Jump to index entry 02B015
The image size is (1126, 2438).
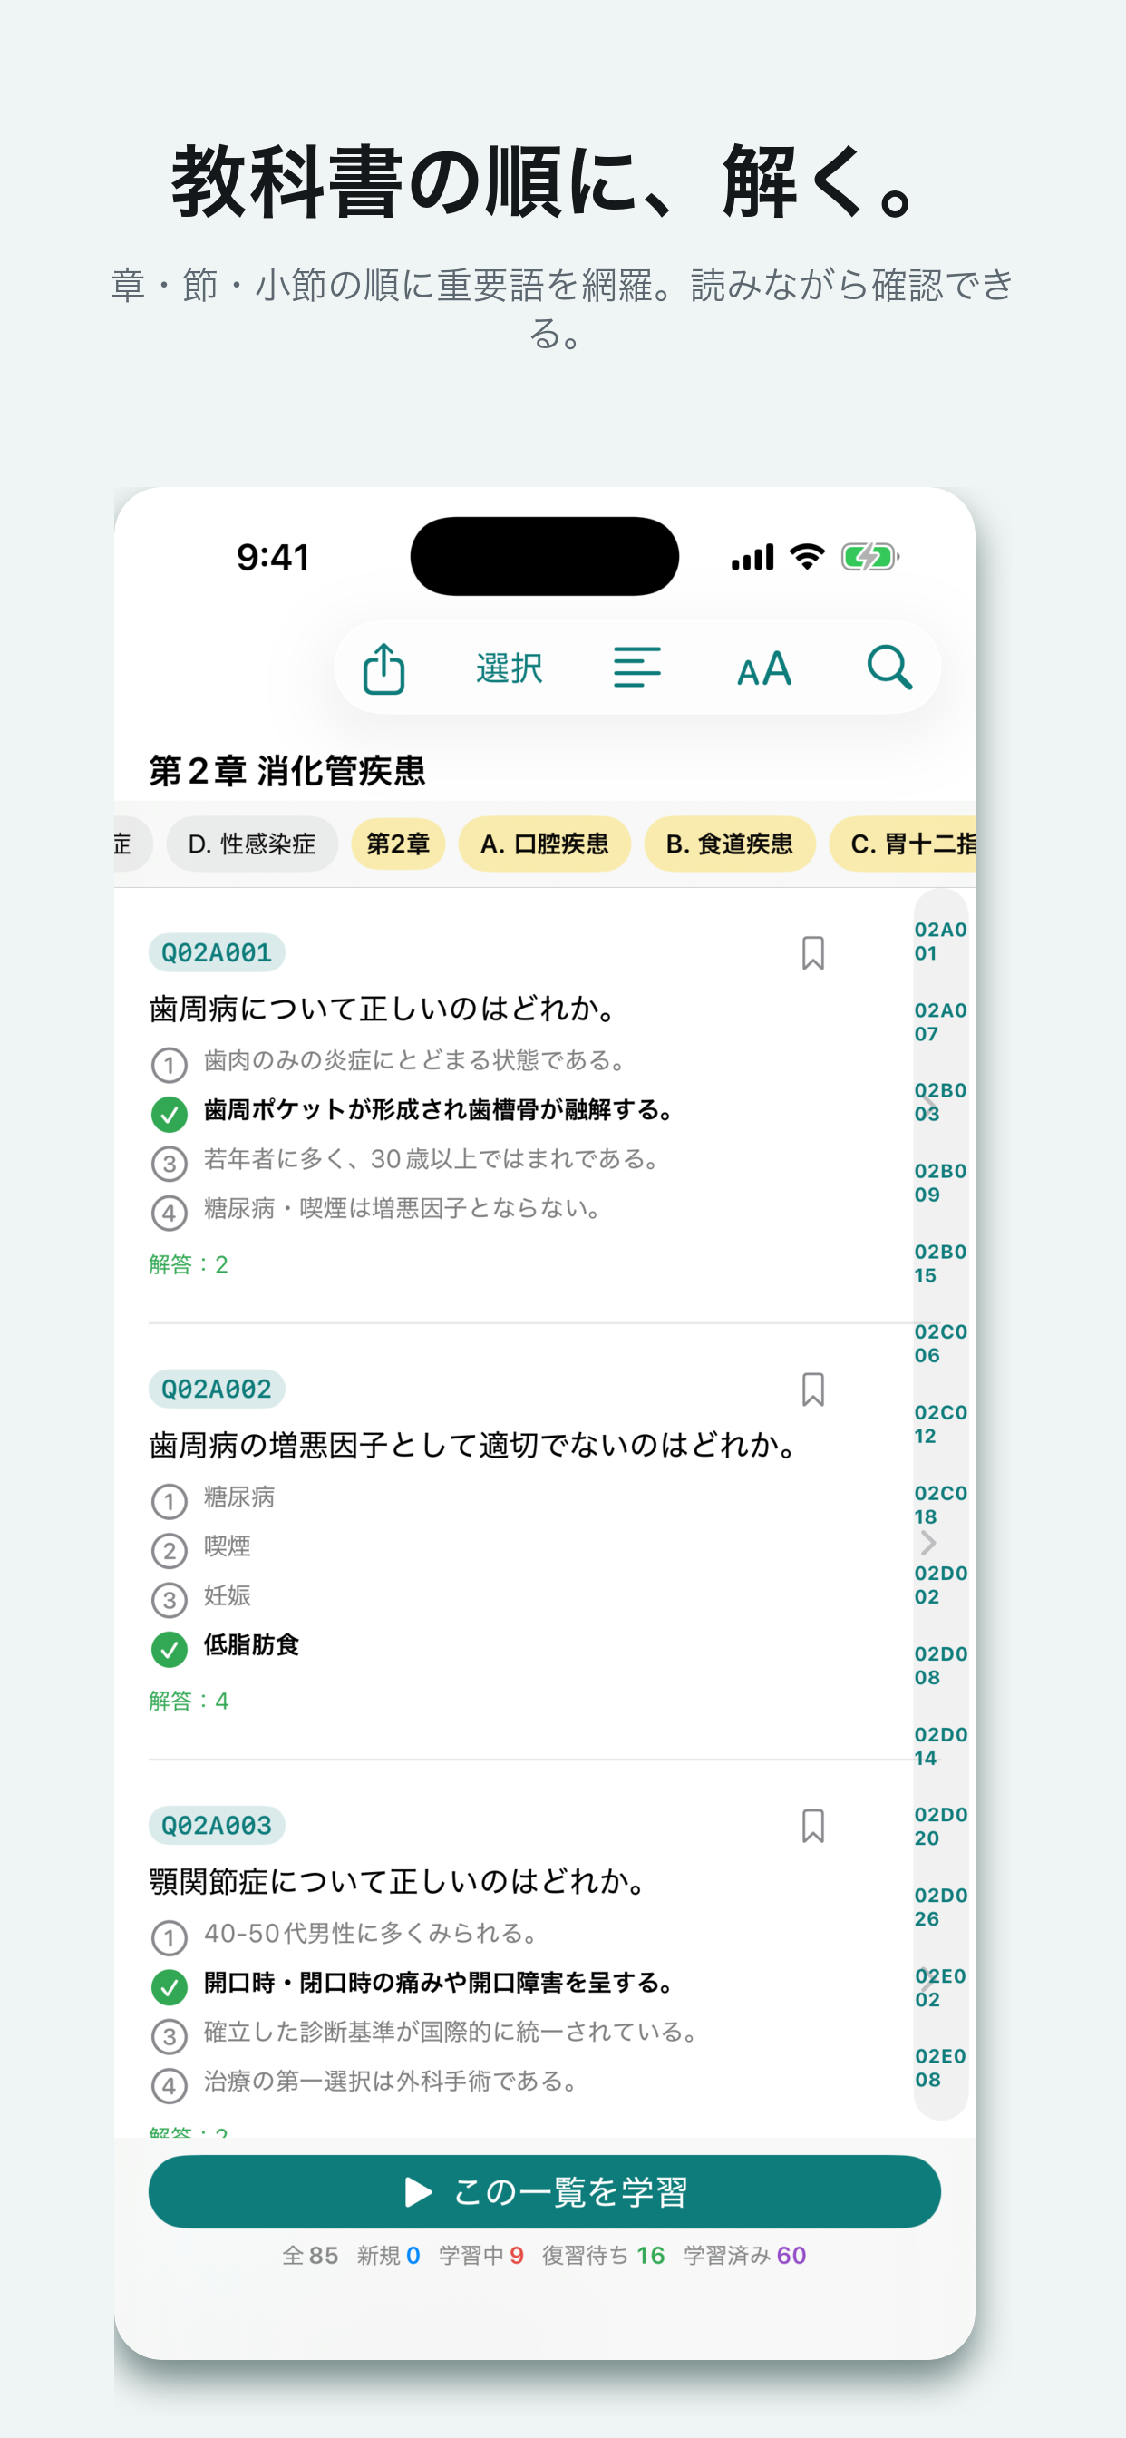pos(939,1263)
